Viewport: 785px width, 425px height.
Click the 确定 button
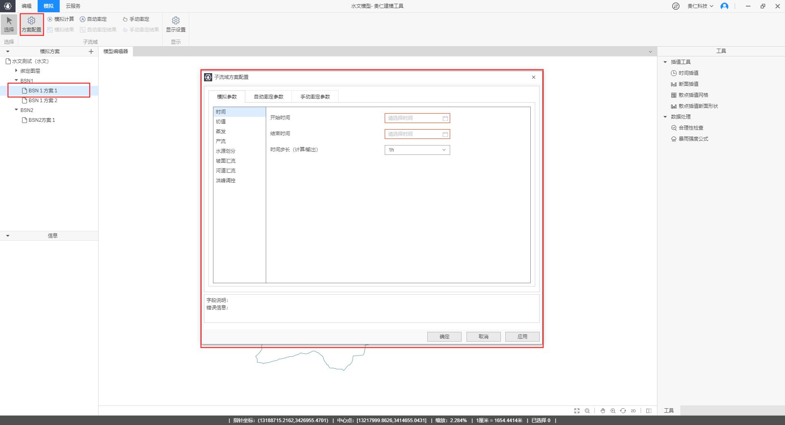pyautogui.click(x=444, y=337)
